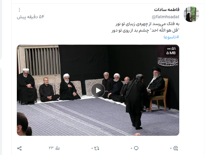Add a reaction with the smiley-plus icon

[175, 148]
